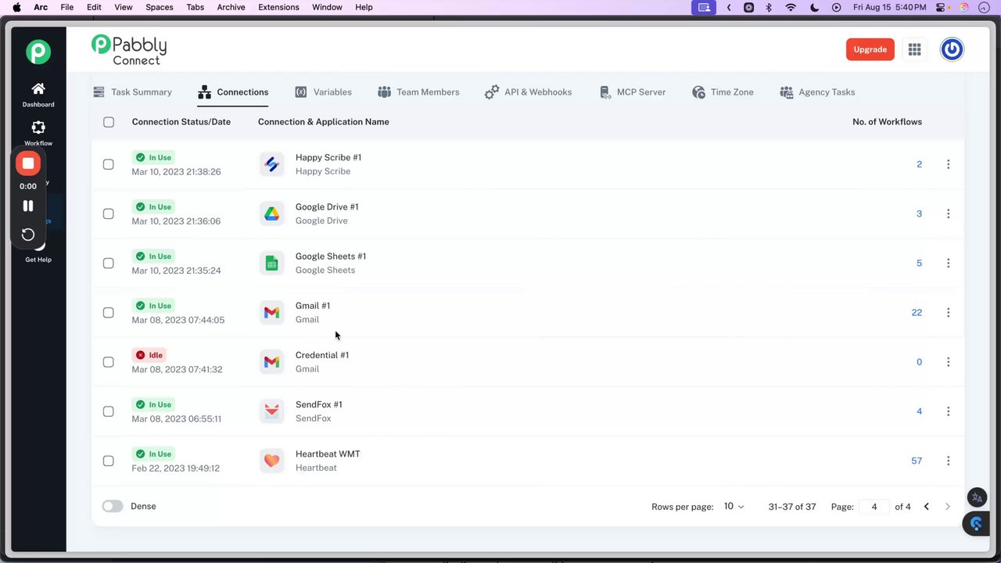Screen dimensions: 1001x563
Task: Click Connection Status/Date column header
Action: [x=181, y=122]
